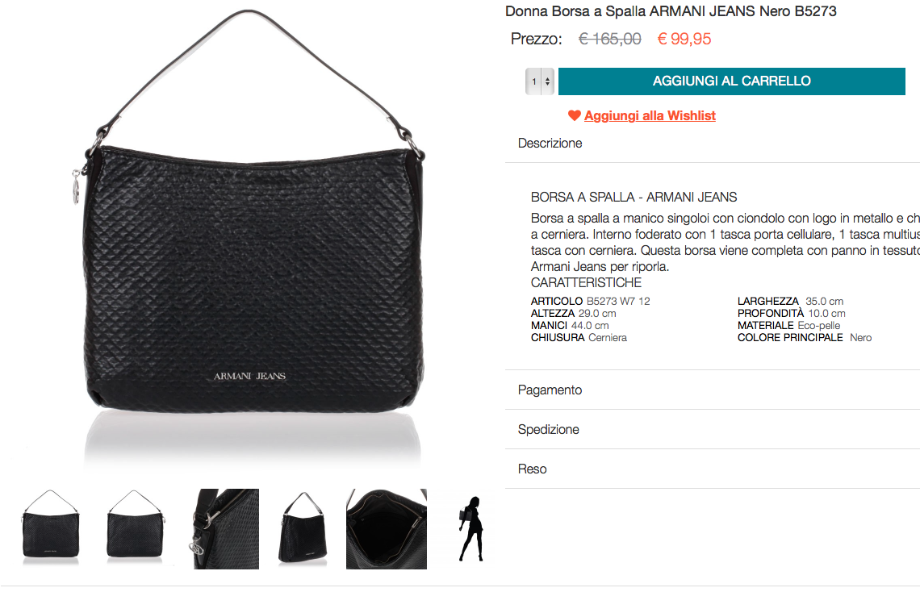This screenshot has width=920, height=592.
Task: Select the woman silhouette size thumbnail
Action: [471, 529]
